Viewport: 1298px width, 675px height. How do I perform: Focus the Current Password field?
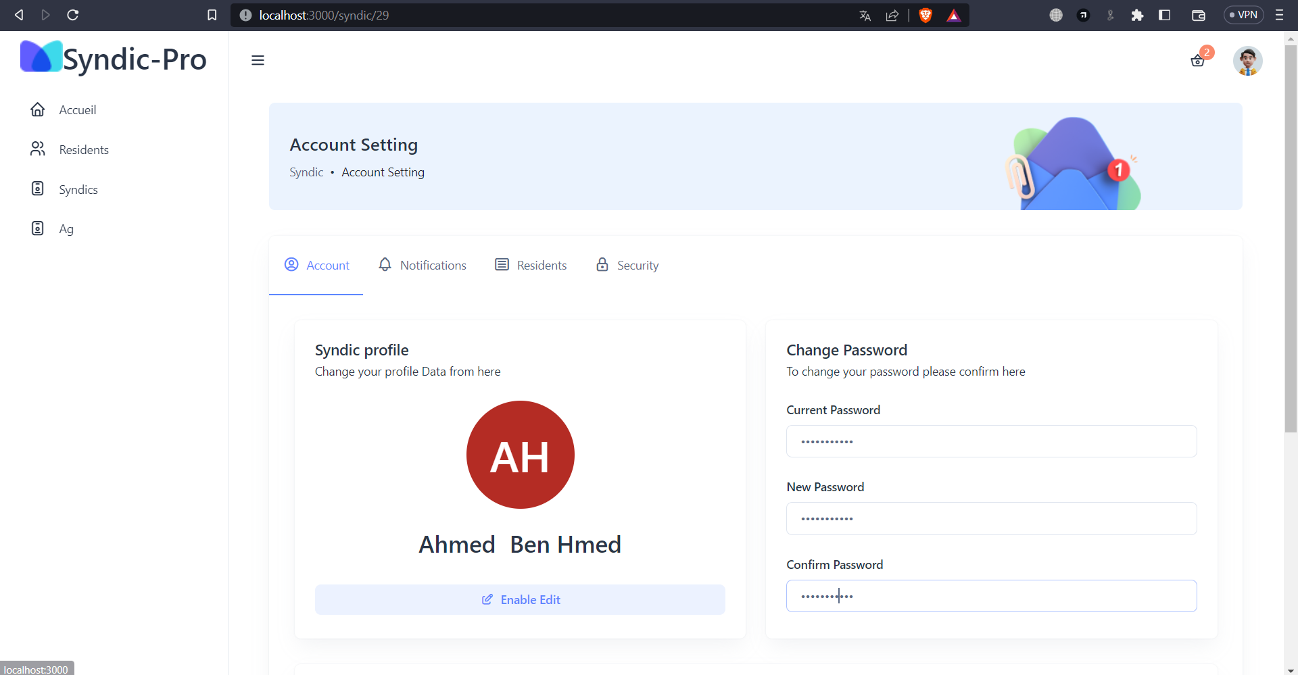pyautogui.click(x=991, y=441)
